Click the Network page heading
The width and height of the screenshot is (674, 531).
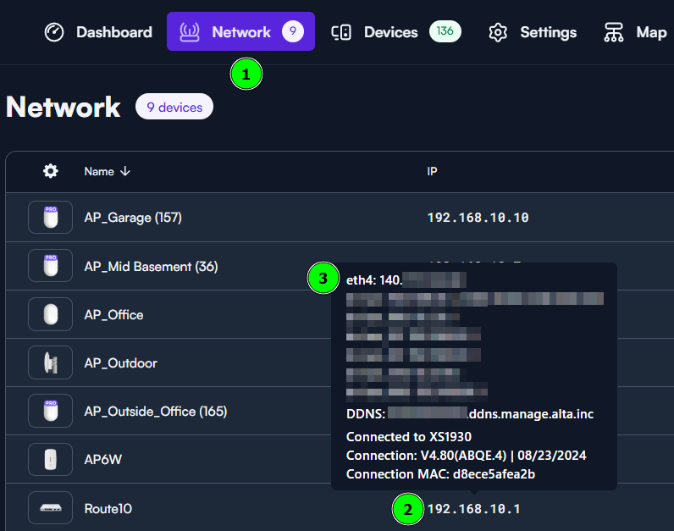tap(64, 107)
